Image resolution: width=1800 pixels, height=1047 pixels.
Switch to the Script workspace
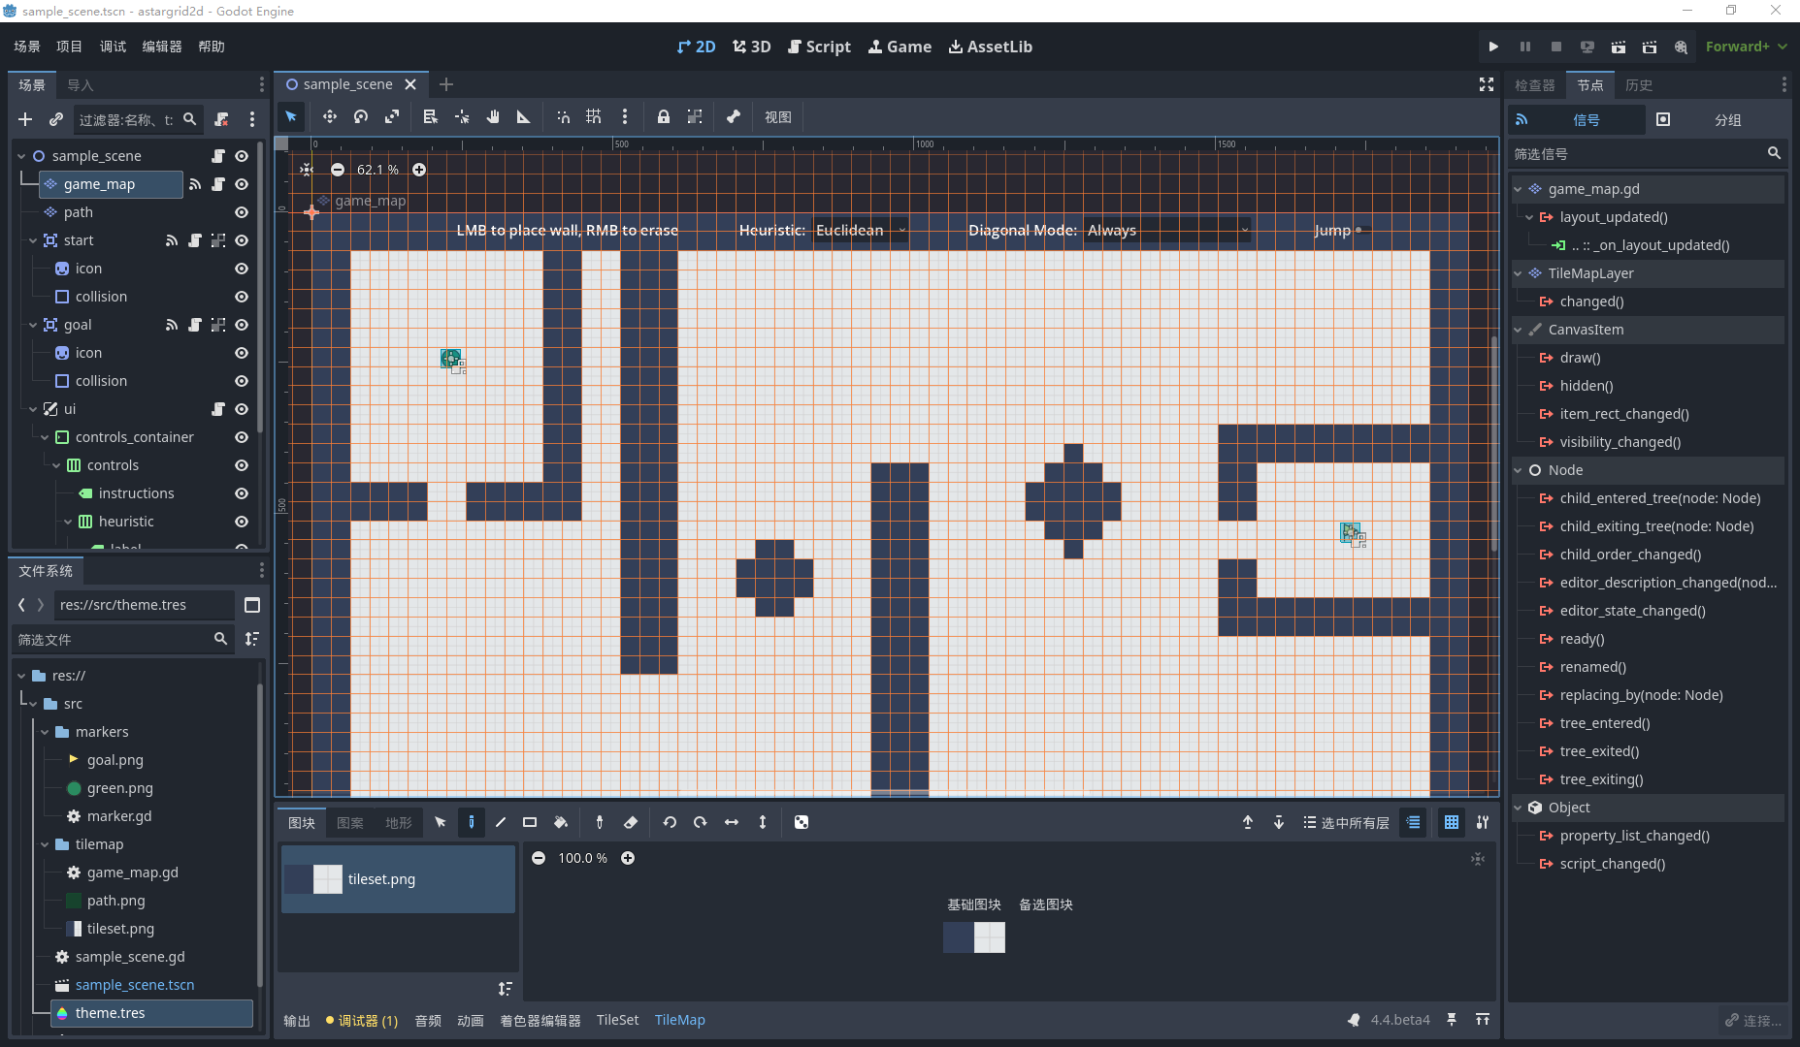(819, 47)
